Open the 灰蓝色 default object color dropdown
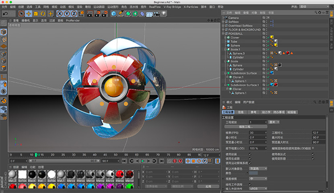This screenshot has width=334, height=193. (x=258, y=169)
